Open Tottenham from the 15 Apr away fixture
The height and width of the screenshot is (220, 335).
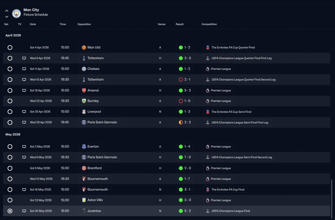click(93, 80)
